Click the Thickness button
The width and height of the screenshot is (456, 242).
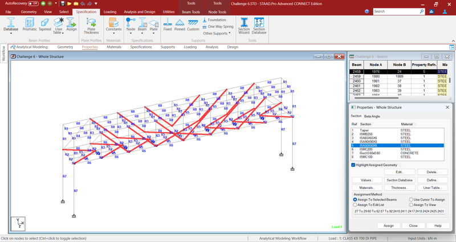coord(400,188)
